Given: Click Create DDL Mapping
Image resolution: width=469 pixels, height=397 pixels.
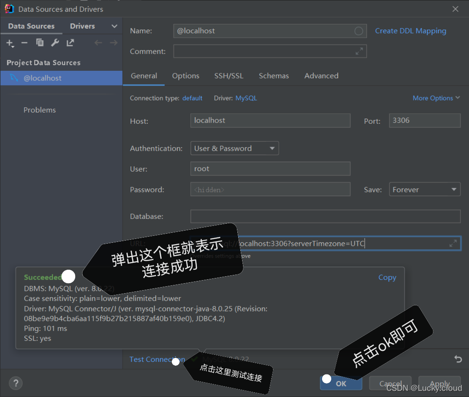Looking at the screenshot, I should click(x=410, y=31).
